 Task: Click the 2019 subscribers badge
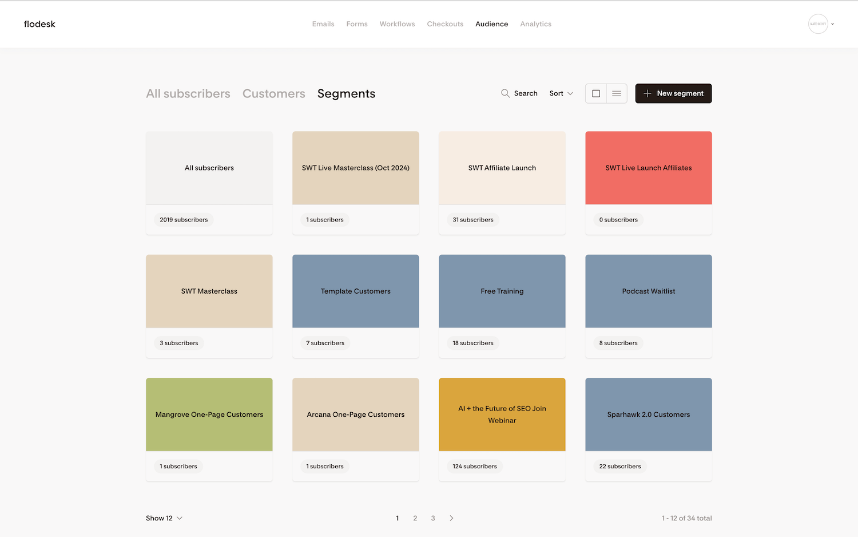click(x=184, y=220)
